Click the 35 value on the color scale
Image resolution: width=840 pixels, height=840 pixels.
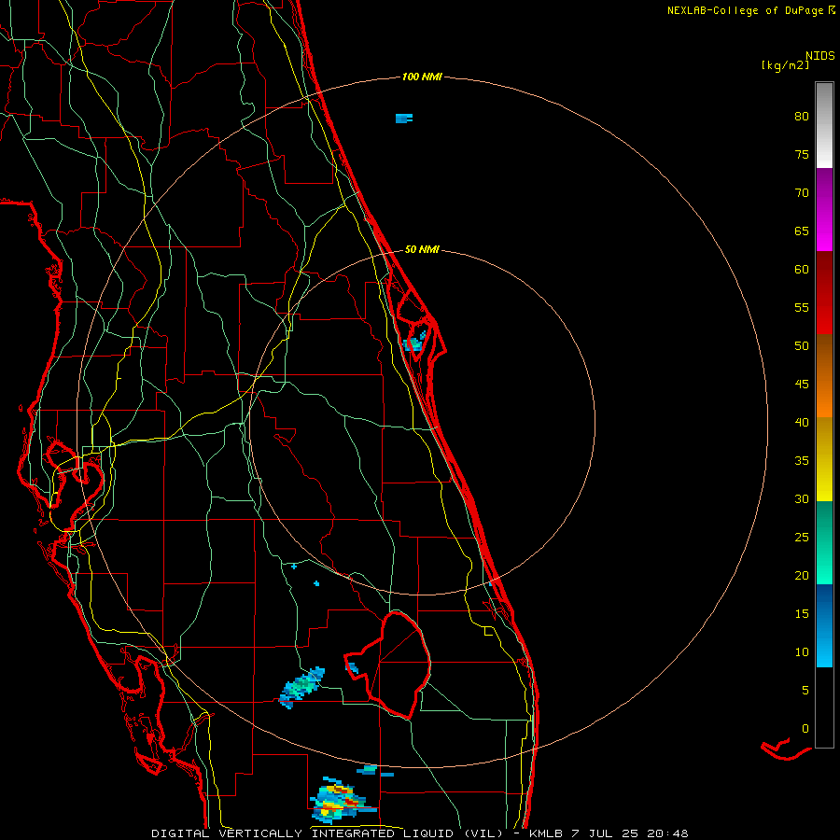tap(802, 461)
